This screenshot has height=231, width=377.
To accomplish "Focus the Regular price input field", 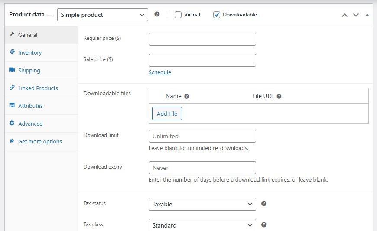I will point(202,39).
